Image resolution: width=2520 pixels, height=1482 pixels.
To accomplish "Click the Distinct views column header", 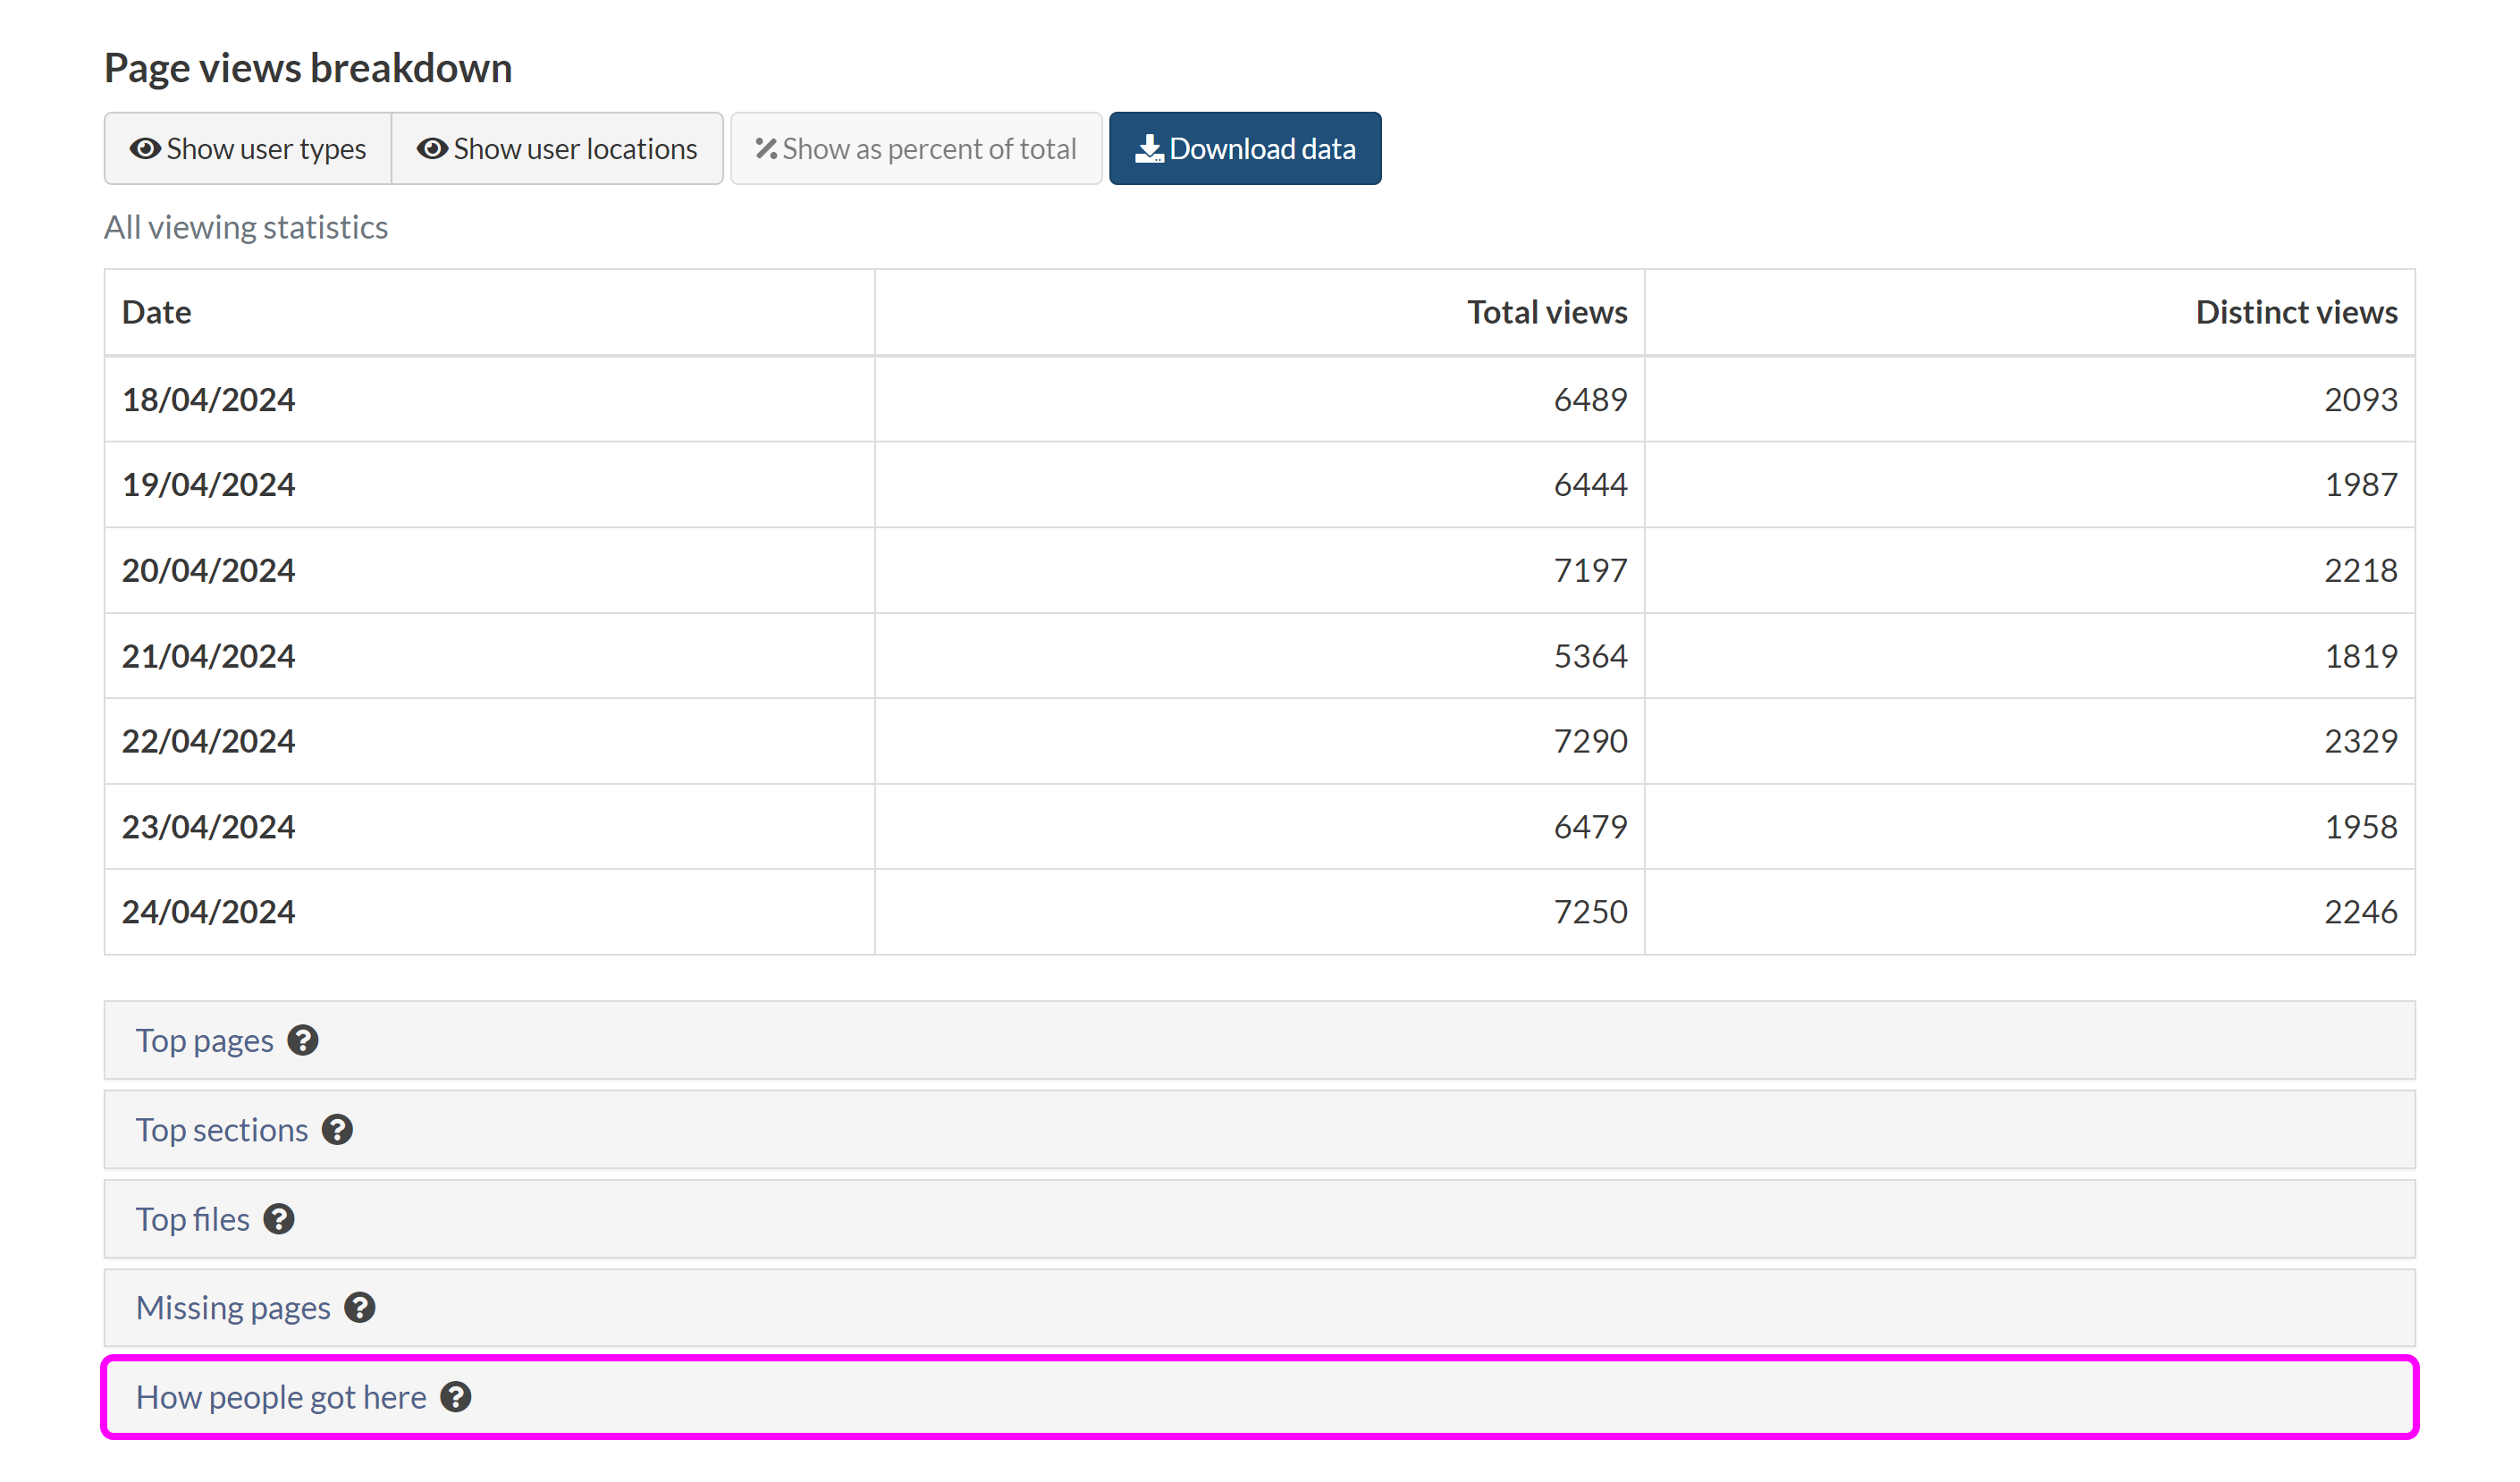I will coord(2295,312).
